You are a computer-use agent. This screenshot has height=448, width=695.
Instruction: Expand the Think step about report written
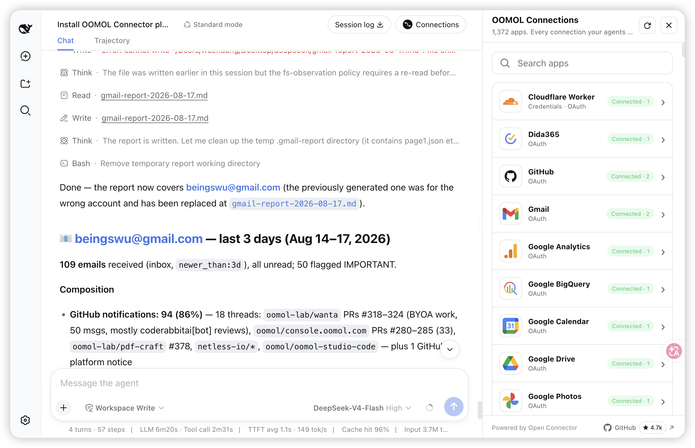point(259,141)
